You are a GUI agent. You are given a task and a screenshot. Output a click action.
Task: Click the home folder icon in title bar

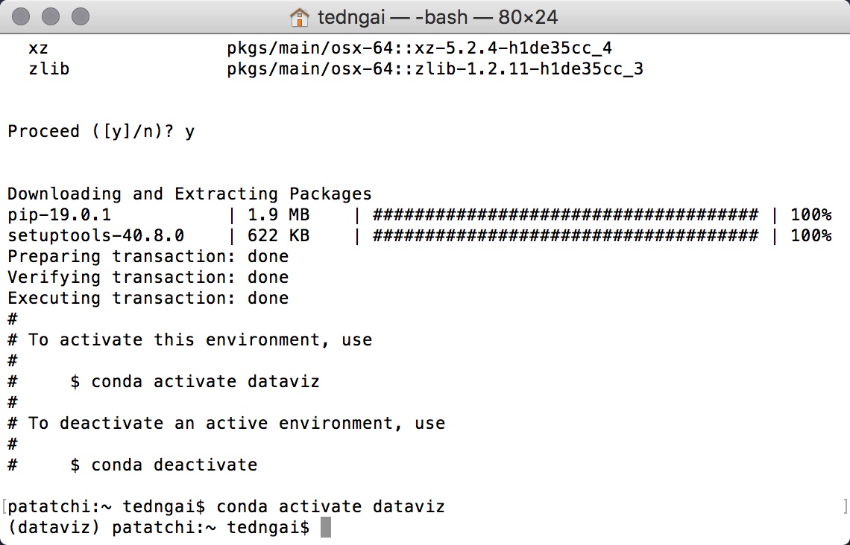299,16
